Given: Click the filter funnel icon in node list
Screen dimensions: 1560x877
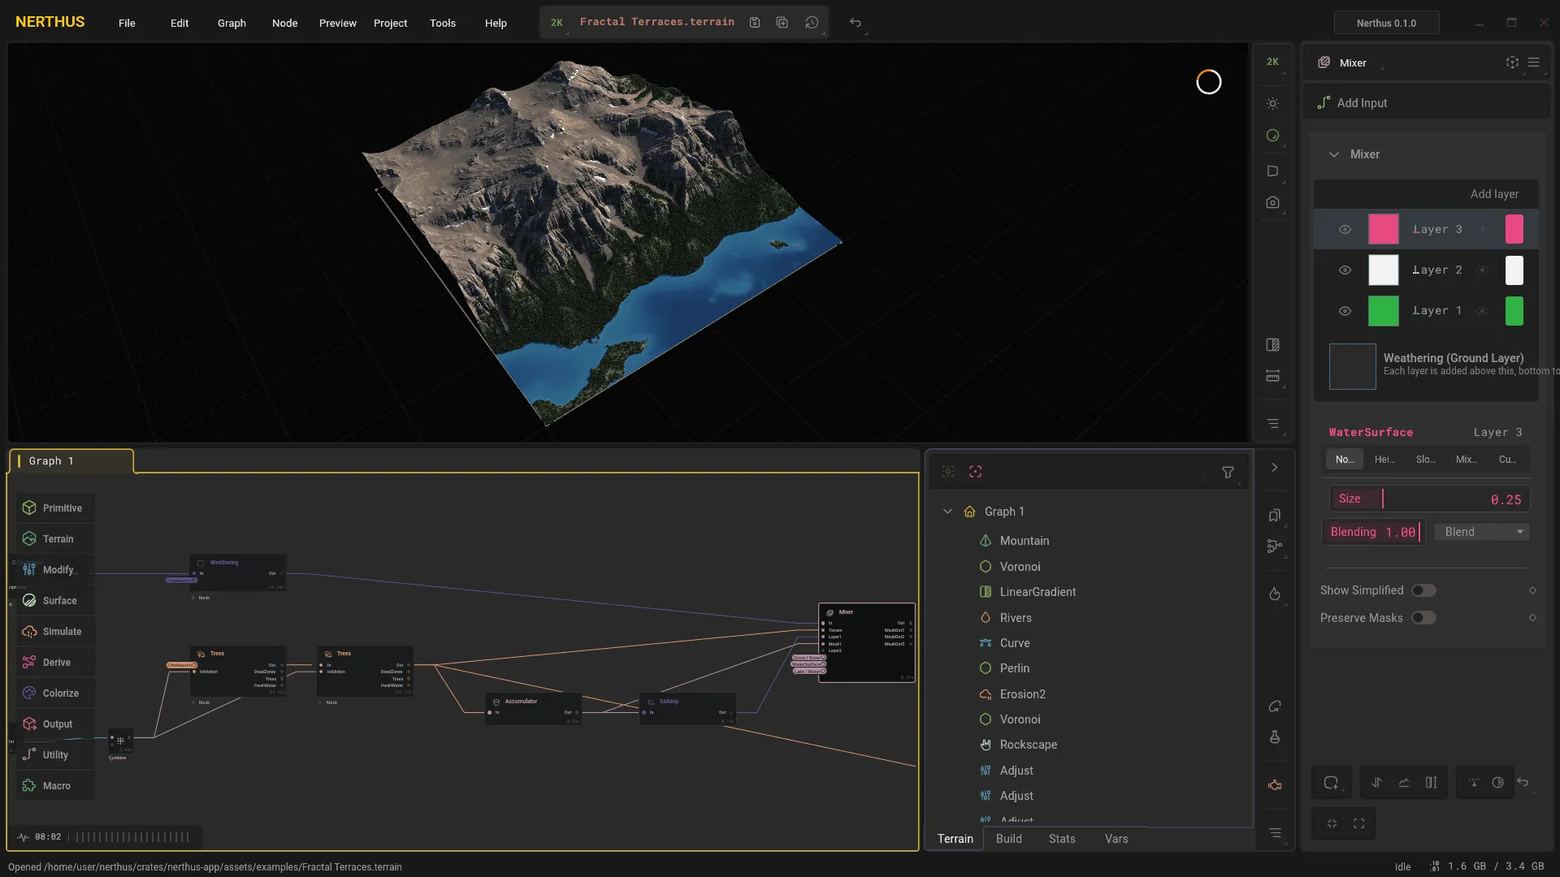Looking at the screenshot, I should coord(1228,472).
